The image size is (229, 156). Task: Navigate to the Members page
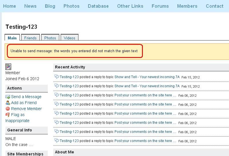pos(187,6)
